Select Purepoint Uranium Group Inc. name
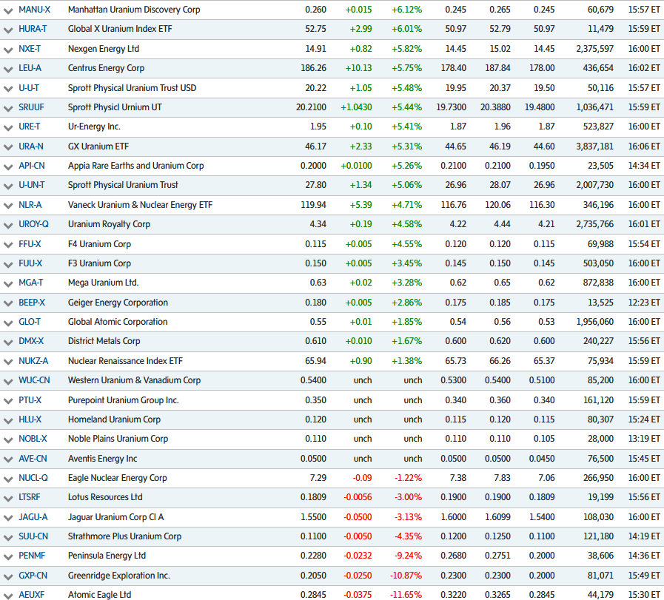This screenshot has width=664, height=600. pyautogui.click(x=123, y=400)
